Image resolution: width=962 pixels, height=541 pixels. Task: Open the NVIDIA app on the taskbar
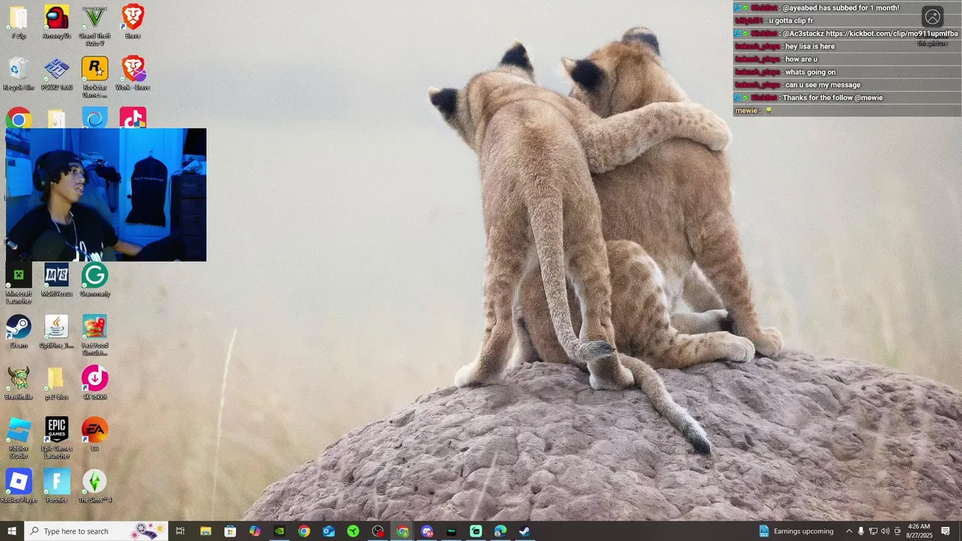pyautogui.click(x=280, y=531)
